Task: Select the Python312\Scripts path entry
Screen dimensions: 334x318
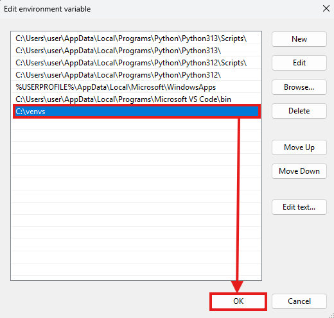Action: pos(136,63)
